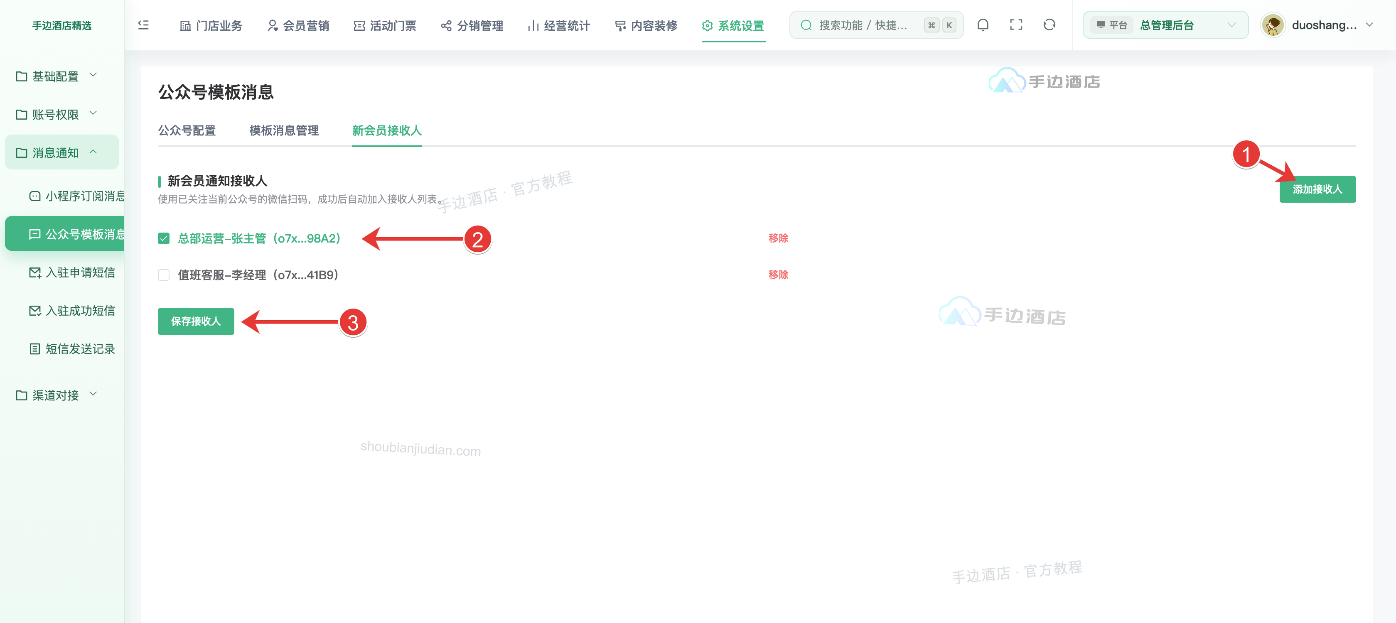Open 门店业务 top menu

tap(211, 25)
